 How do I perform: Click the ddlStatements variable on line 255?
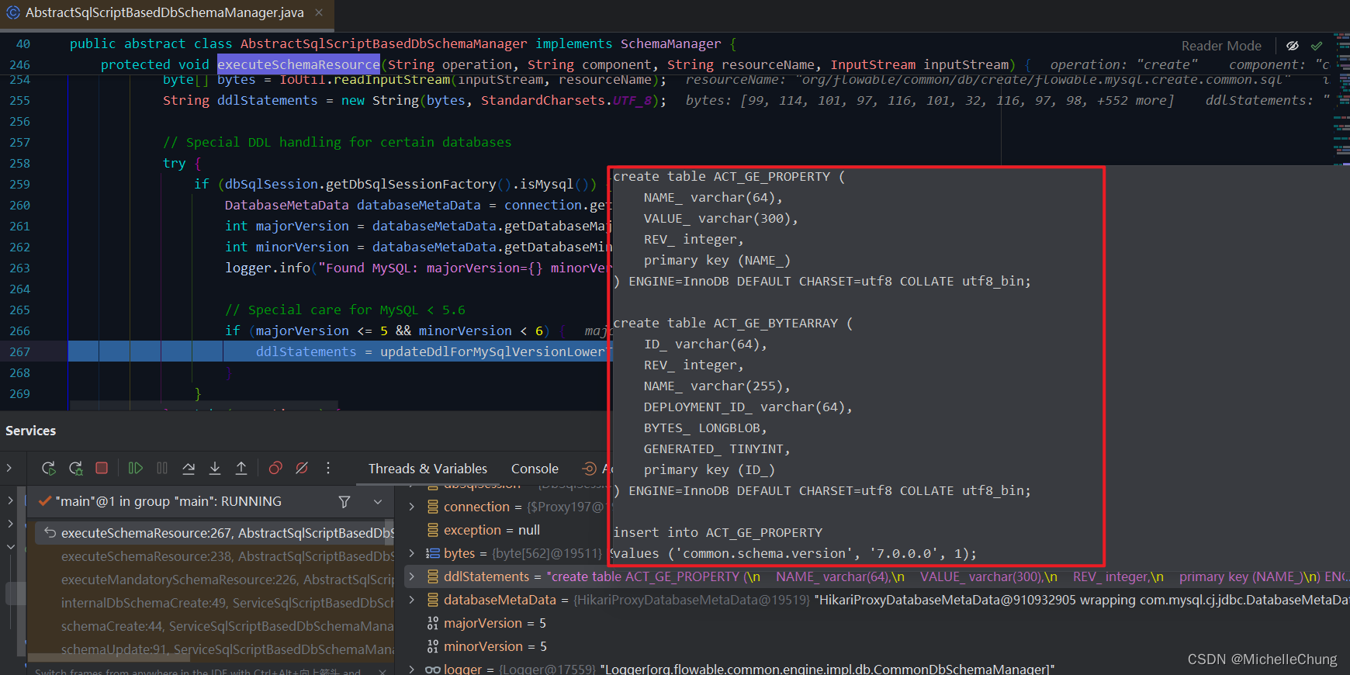click(267, 100)
